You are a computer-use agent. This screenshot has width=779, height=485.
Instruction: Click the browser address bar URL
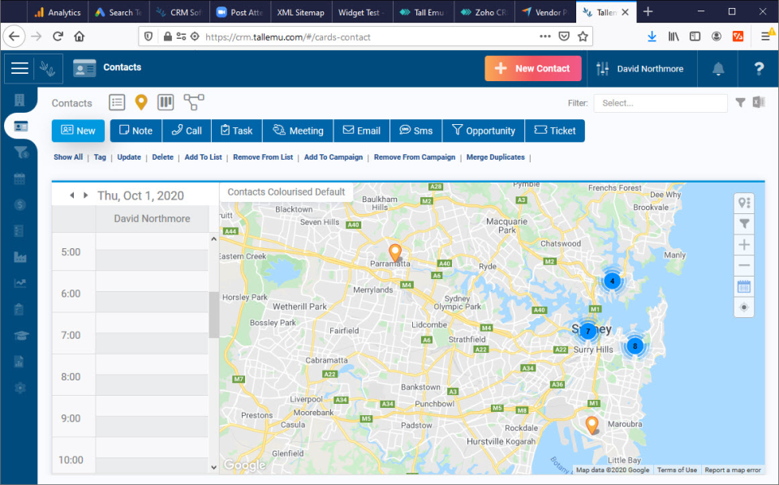coord(287,36)
